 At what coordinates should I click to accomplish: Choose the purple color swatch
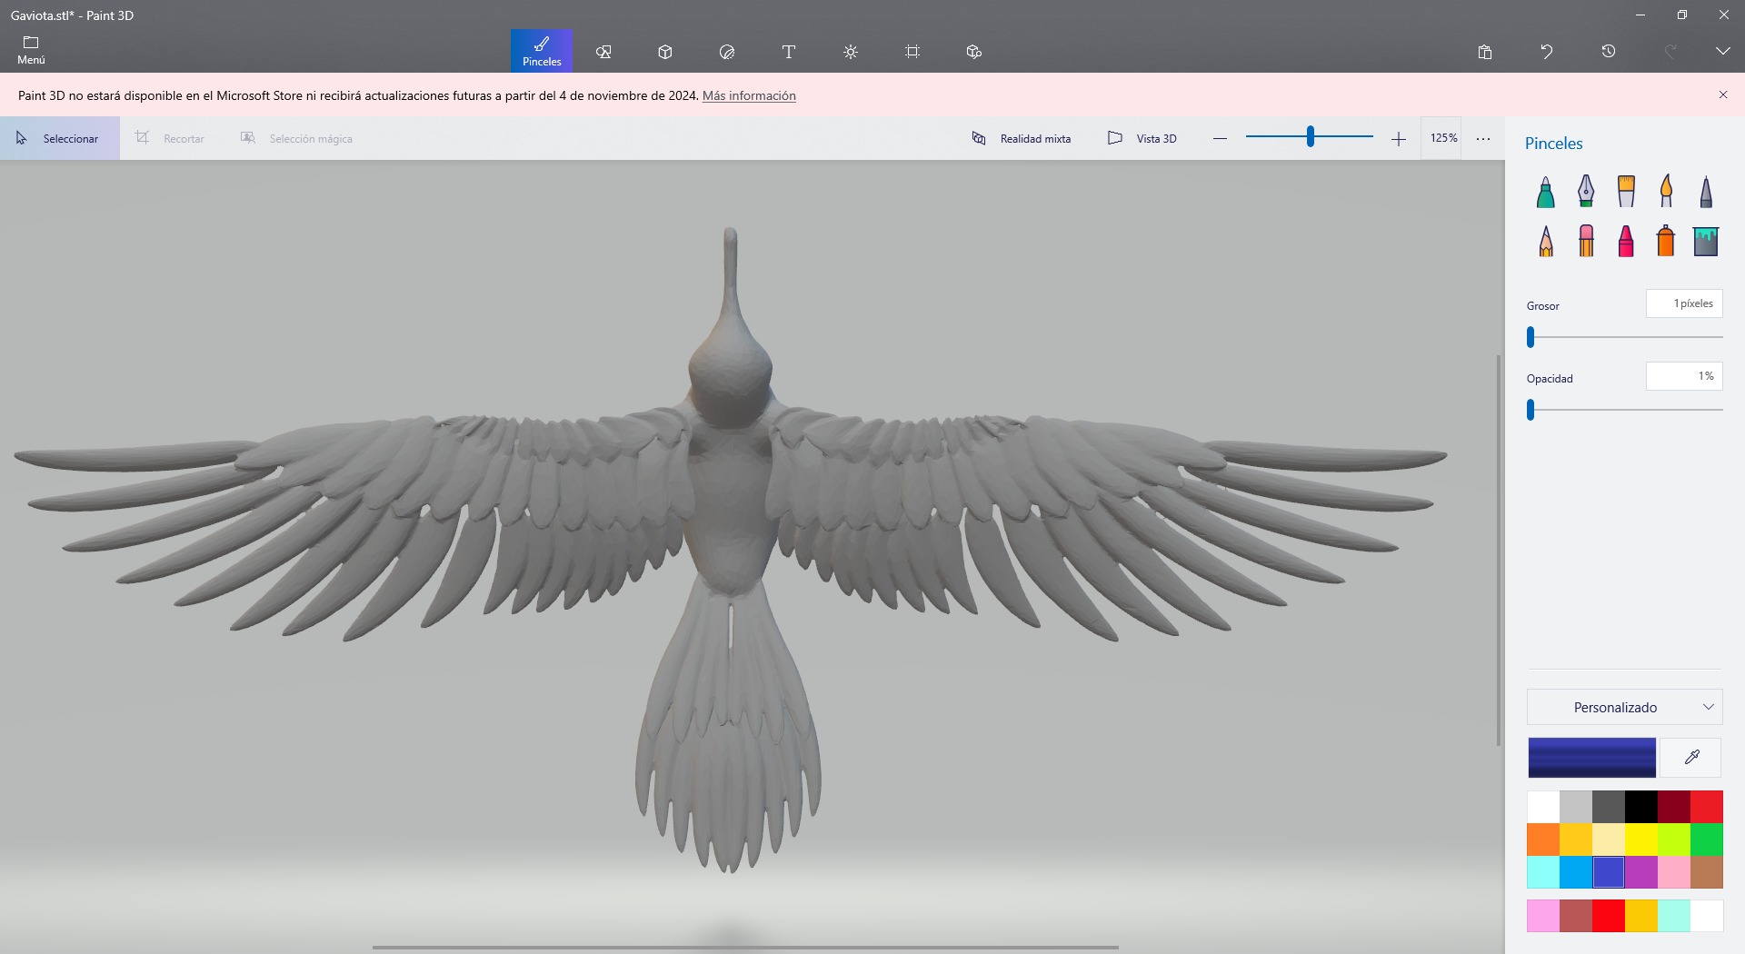(x=1641, y=872)
